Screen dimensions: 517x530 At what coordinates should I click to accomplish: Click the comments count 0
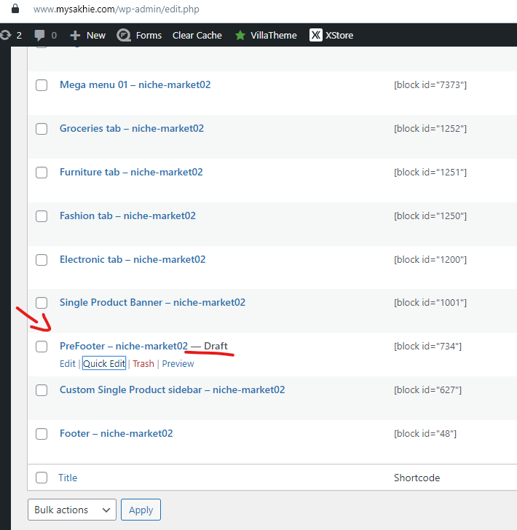pos(54,35)
